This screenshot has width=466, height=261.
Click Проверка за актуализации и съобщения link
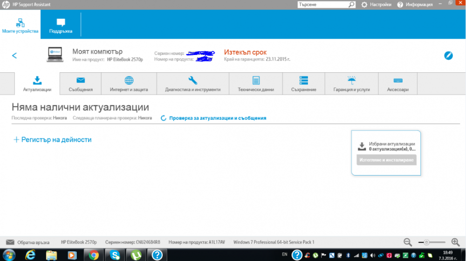tap(218, 118)
